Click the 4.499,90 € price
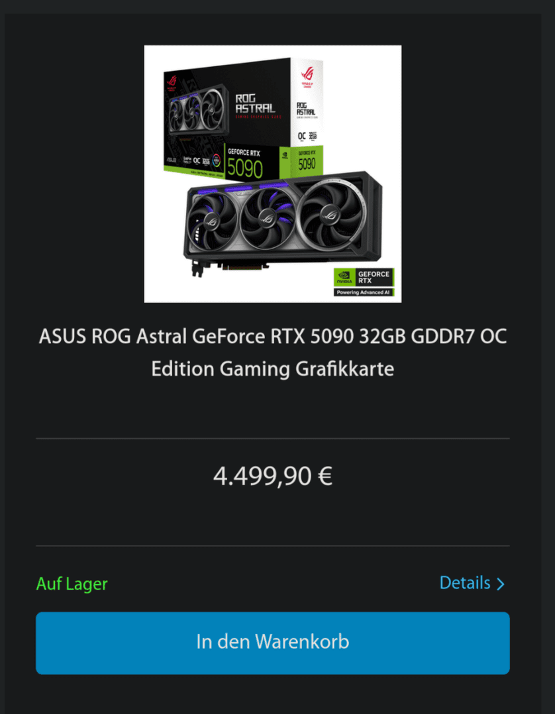555x714 pixels. click(272, 477)
